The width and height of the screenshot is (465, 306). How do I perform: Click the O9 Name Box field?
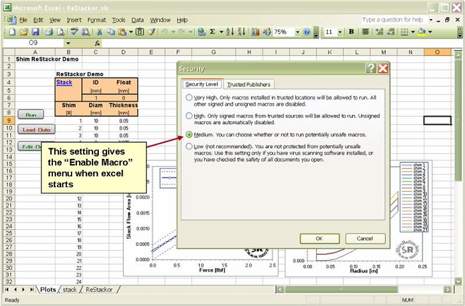click(34, 43)
